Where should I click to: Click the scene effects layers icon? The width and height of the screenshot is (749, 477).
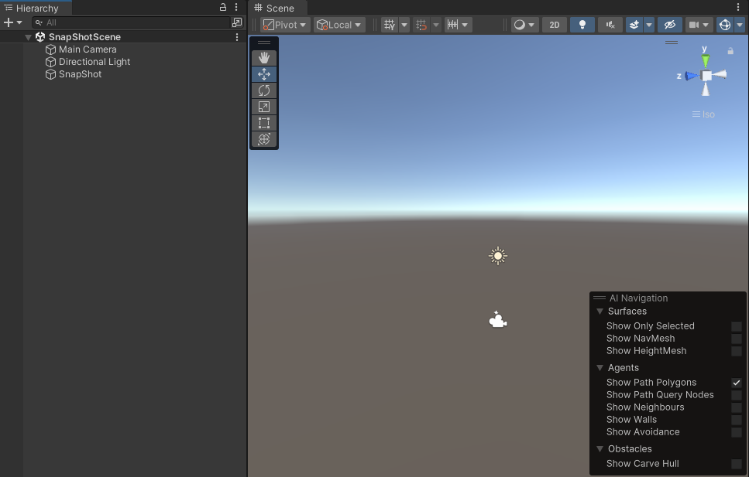634,25
